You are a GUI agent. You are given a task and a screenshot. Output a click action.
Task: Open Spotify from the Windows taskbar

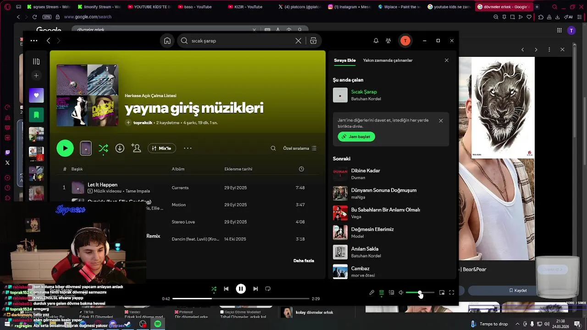(158, 324)
